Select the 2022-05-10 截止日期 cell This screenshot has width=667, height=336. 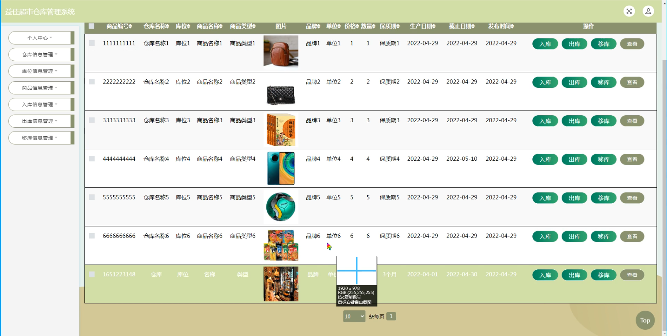(462, 159)
